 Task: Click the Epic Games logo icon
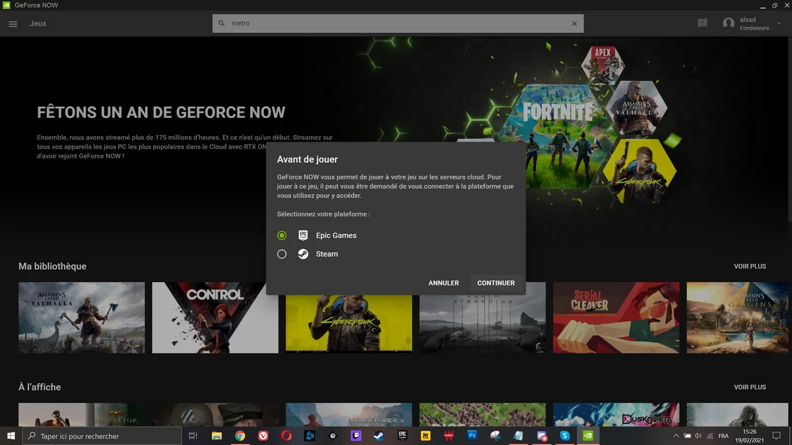click(303, 235)
